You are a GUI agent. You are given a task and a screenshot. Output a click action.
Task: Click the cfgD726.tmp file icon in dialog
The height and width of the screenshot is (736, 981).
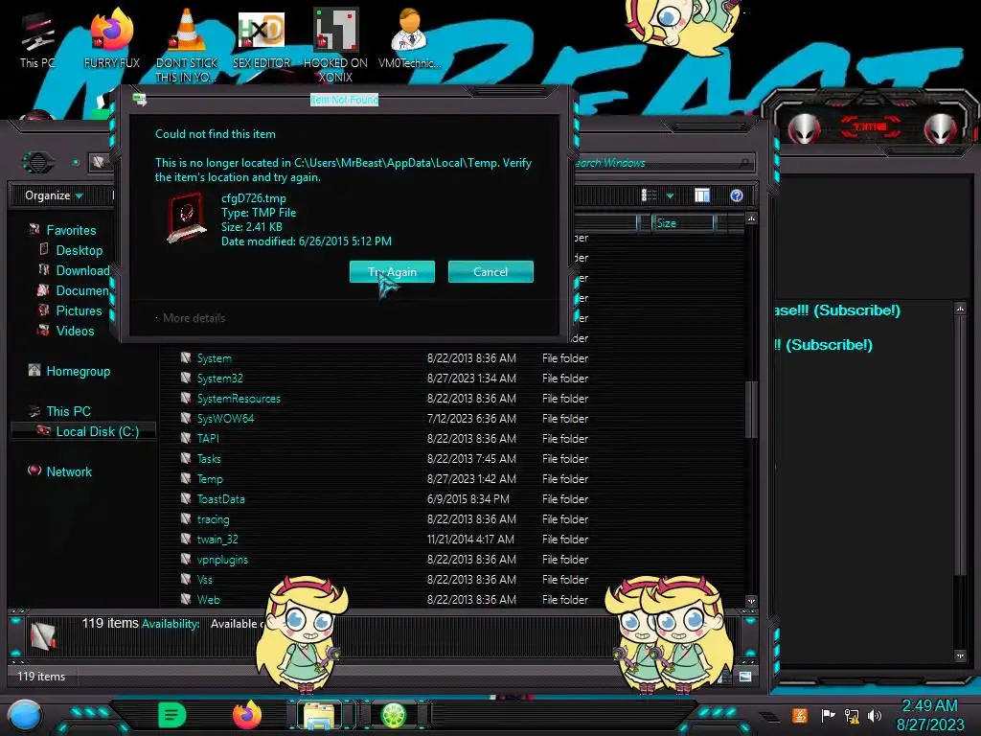click(x=187, y=218)
